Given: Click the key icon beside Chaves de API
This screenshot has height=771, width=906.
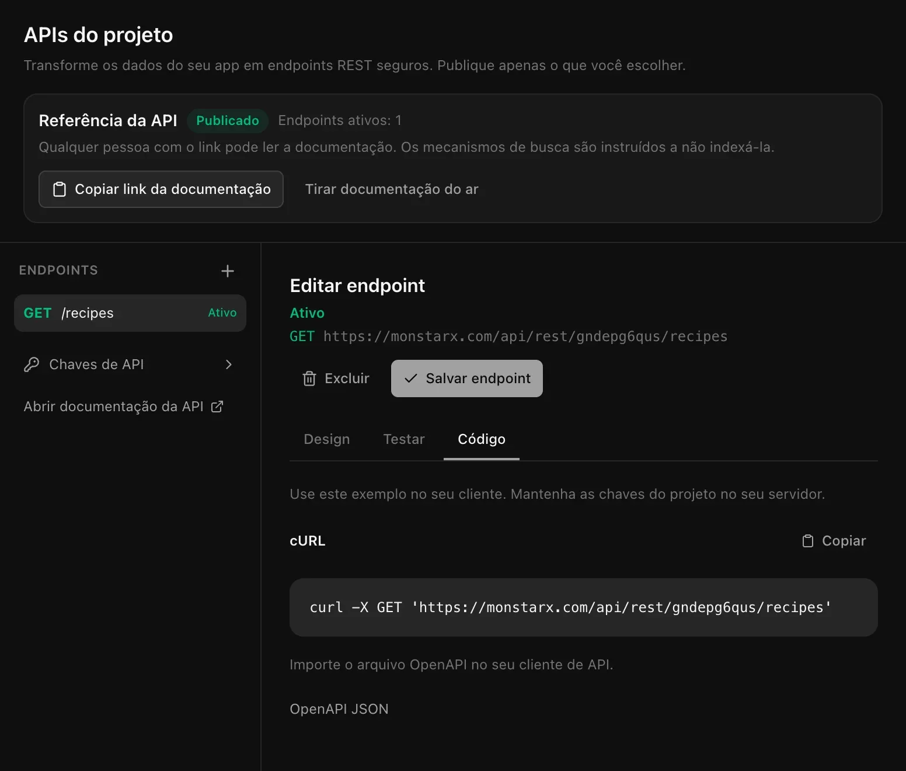Looking at the screenshot, I should point(32,364).
